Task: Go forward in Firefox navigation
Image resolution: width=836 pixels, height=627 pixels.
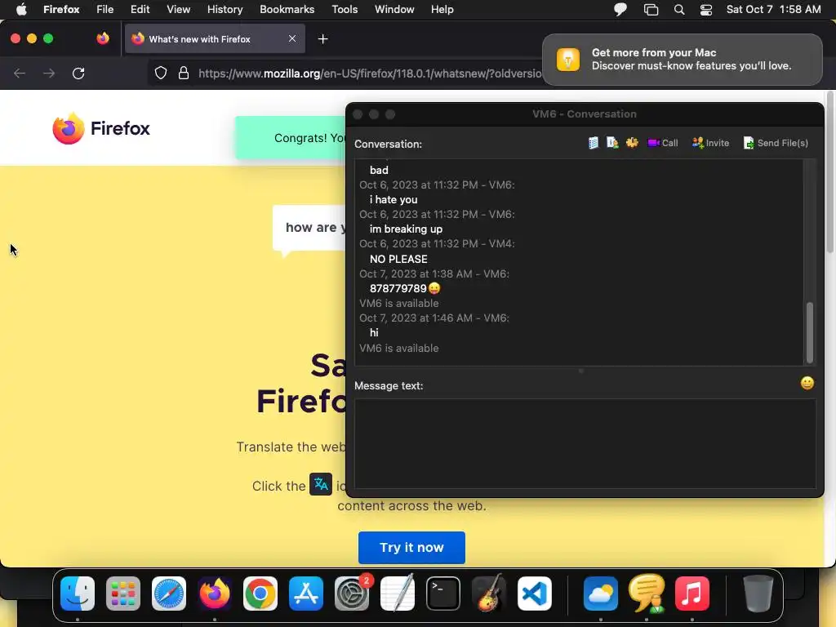Action: click(49, 73)
